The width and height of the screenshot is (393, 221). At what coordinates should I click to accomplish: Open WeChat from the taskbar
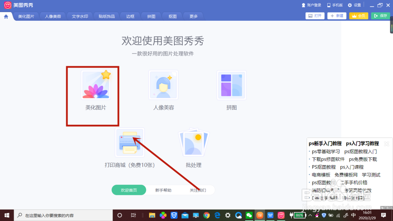(249, 215)
